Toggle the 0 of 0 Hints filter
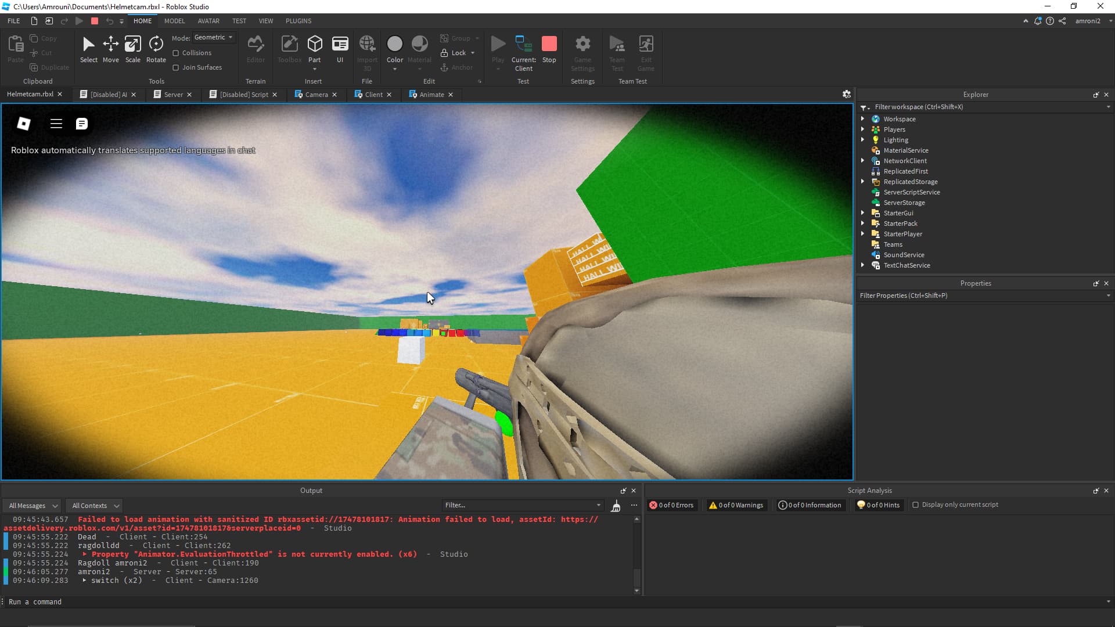Viewport: 1115px width, 627px height. click(x=879, y=505)
